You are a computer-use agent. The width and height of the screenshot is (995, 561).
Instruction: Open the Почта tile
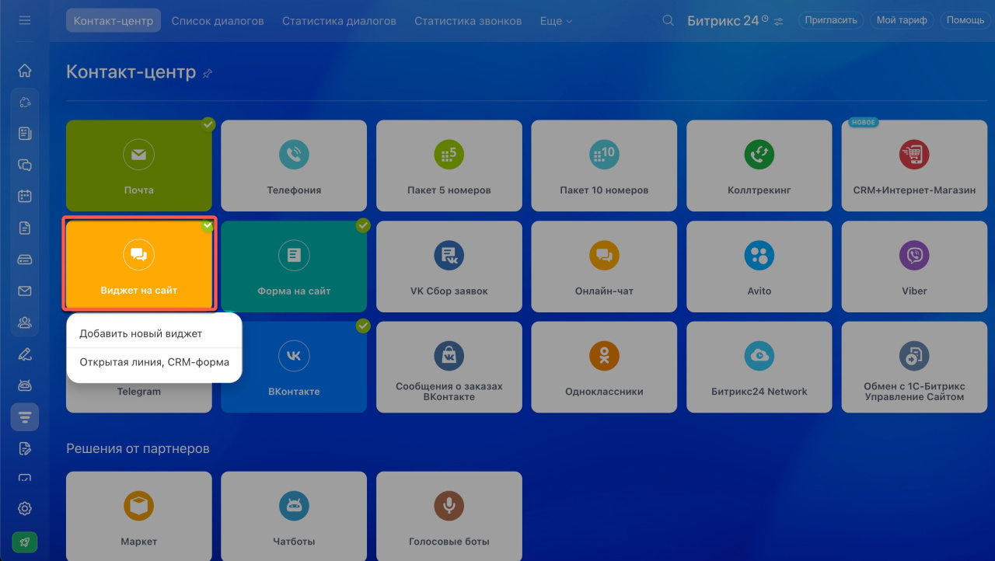139,166
